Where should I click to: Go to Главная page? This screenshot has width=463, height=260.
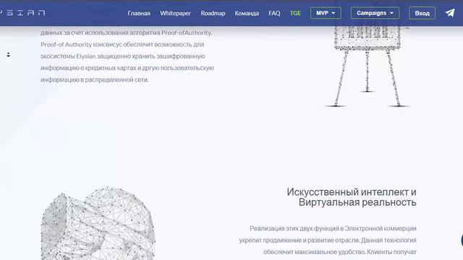[139, 13]
